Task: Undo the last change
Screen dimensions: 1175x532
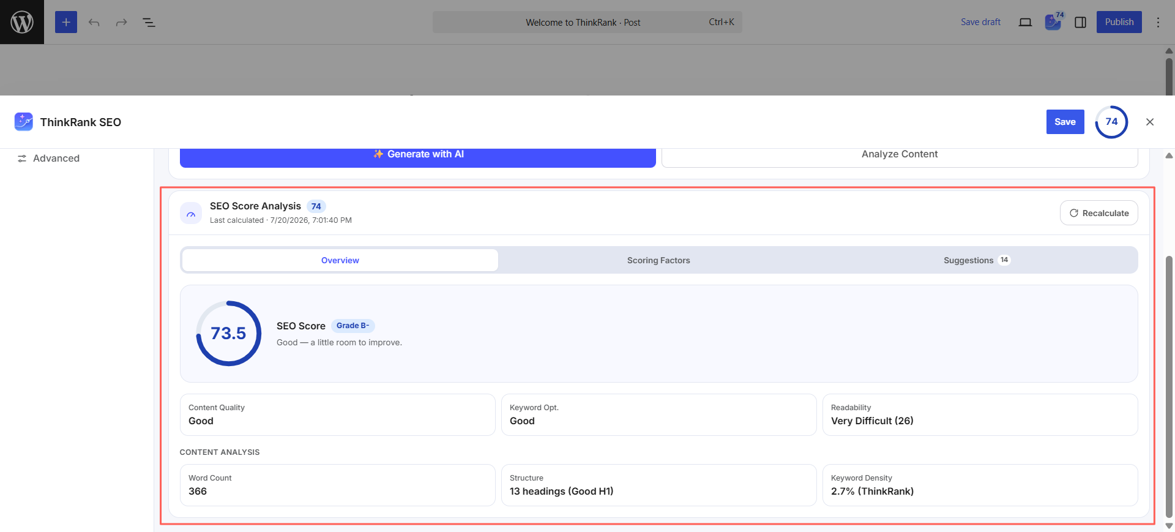Action: point(94,22)
